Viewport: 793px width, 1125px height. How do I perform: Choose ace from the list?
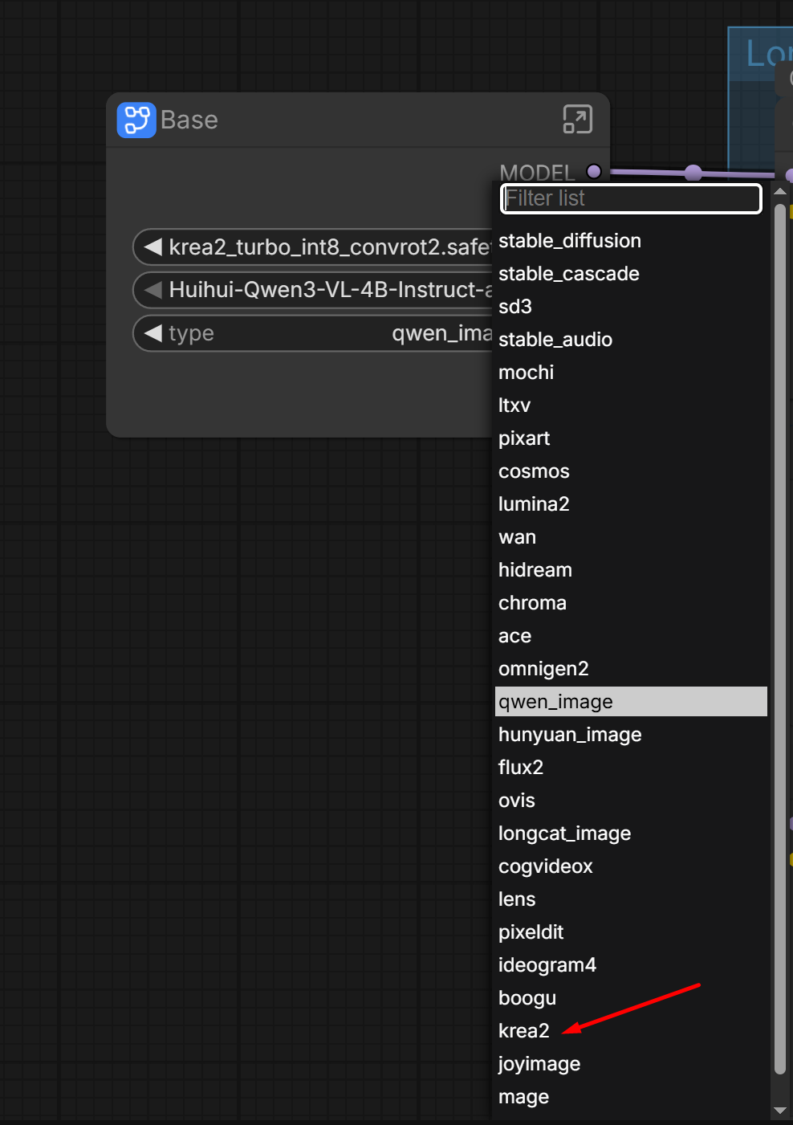point(631,636)
